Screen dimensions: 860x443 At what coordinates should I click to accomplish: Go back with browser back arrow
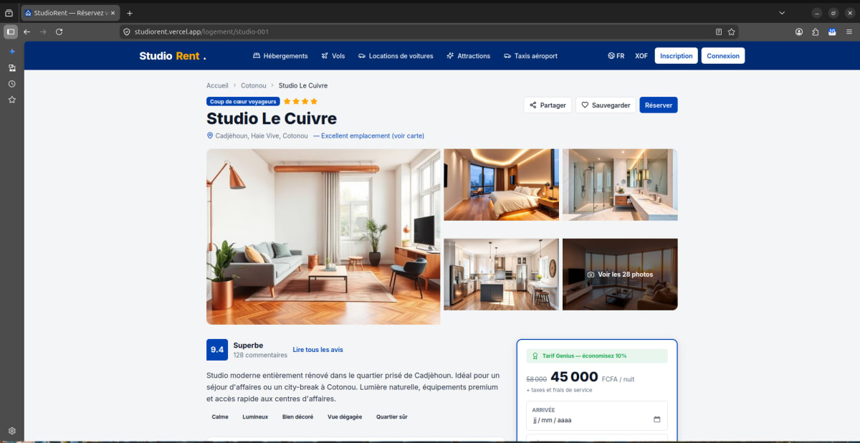pyautogui.click(x=27, y=32)
